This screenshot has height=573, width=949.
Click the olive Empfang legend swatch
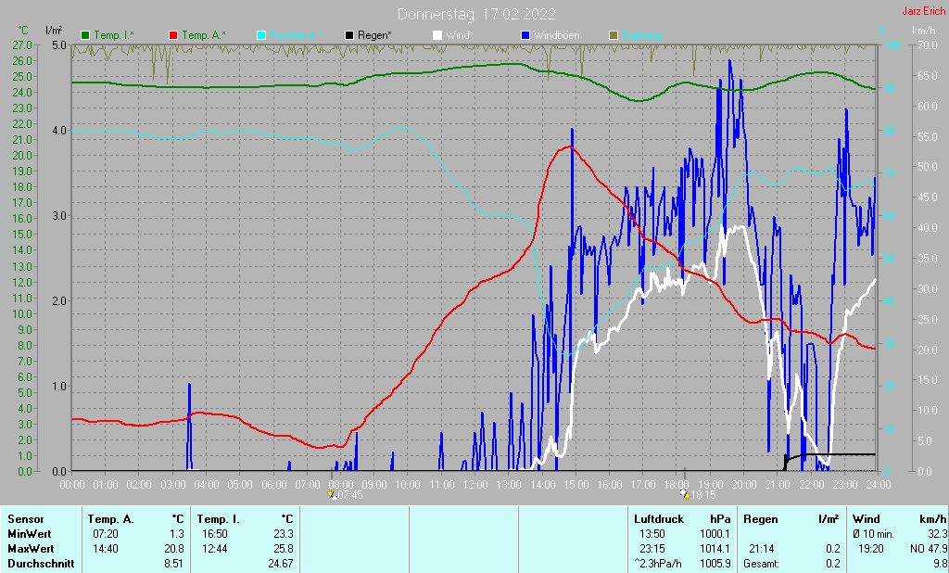(614, 36)
